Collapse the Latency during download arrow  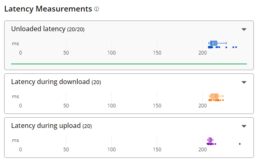click(244, 82)
